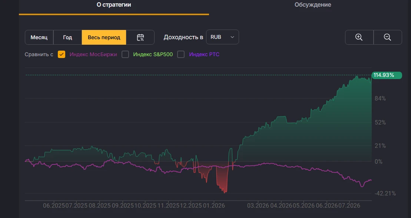The width and height of the screenshot is (411, 218).
Task: Click the Индекс МосБиржи label
Action: pyautogui.click(x=93, y=54)
